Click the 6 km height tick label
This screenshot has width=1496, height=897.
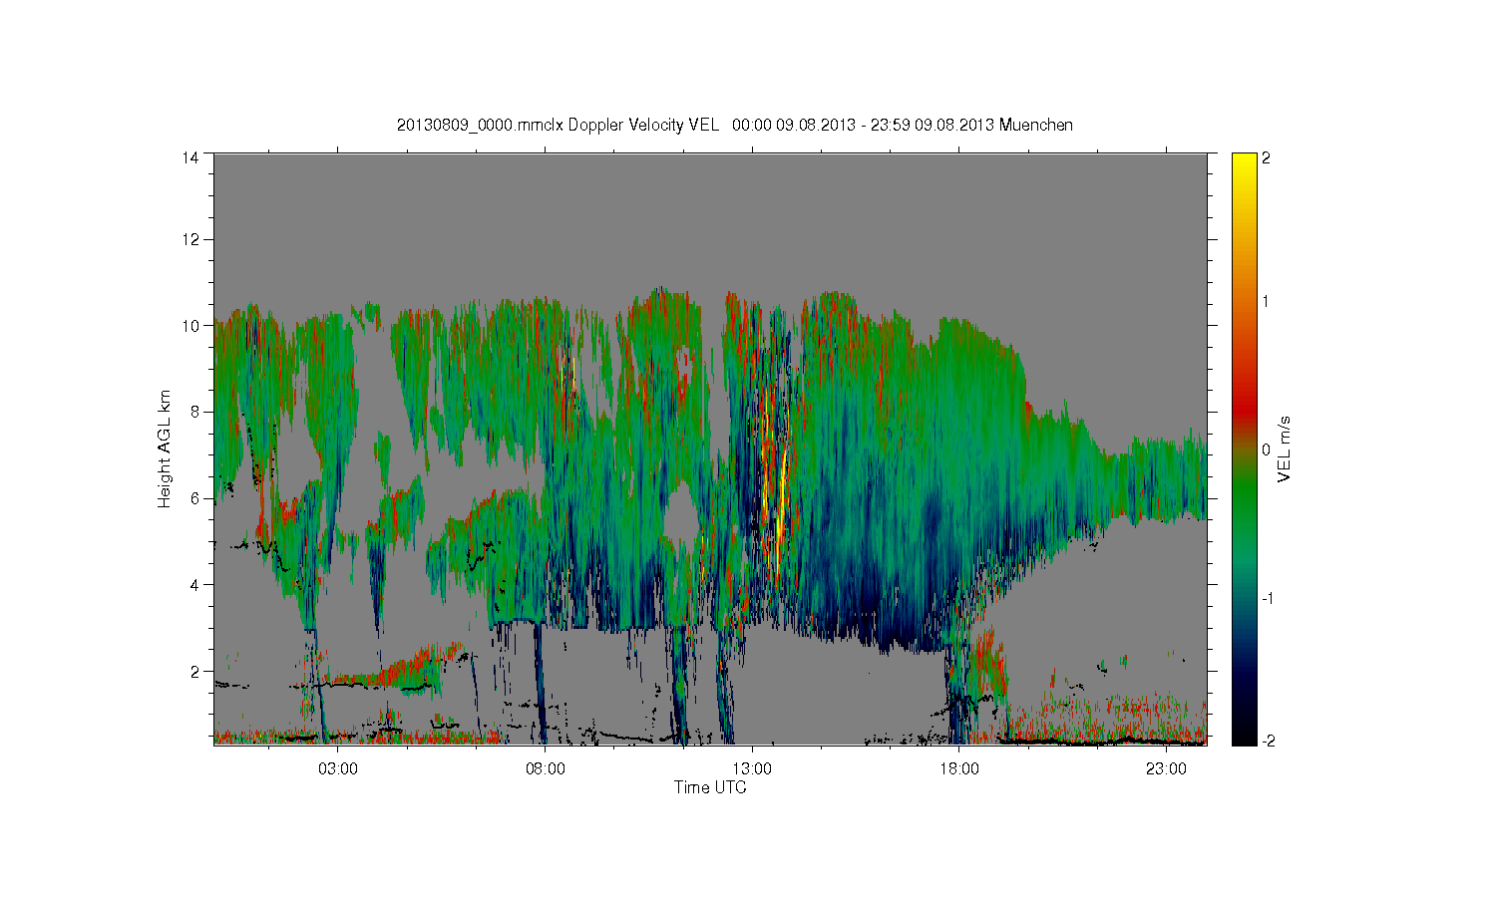[x=194, y=498]
